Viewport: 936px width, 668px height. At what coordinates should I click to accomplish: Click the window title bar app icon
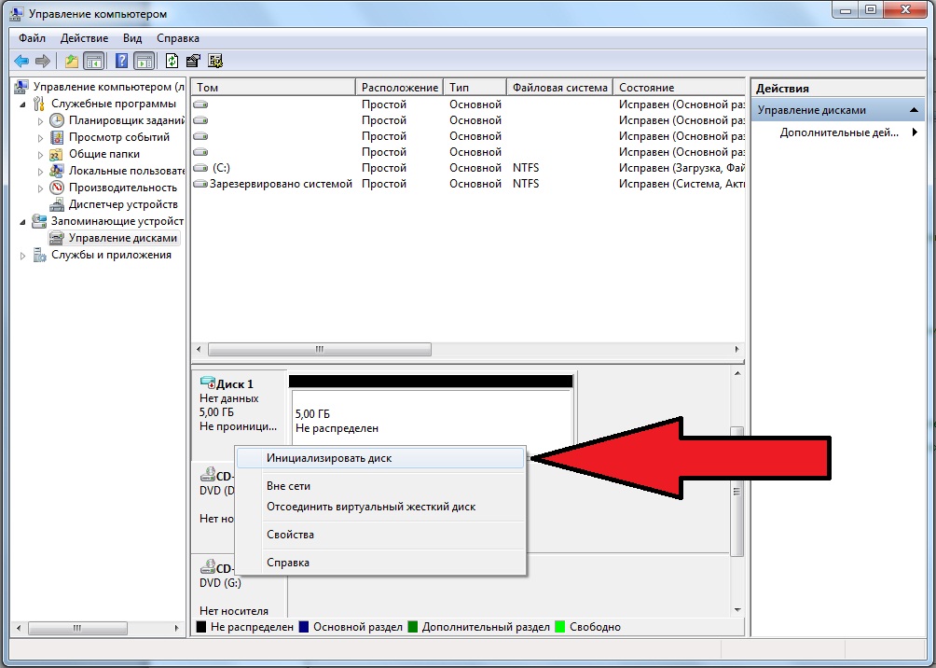tap(17, 13)
